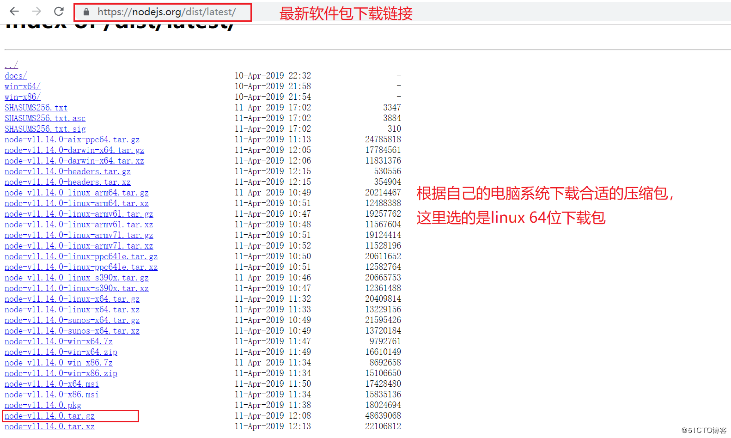The image size is (731, 438).
Task: Download node-v11.14.0-win-x86.7z
Action: pyautogui.click(x=59, y=362)
